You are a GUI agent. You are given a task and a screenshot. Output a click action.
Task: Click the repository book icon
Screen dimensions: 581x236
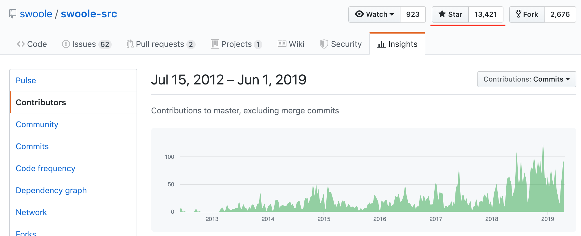[12, 14]
